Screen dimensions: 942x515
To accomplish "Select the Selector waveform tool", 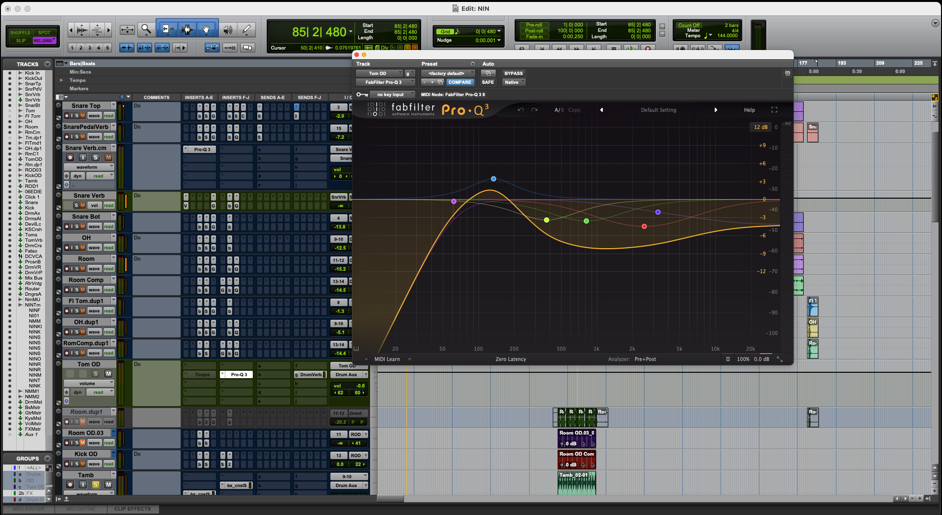I will tap(187, 30).
